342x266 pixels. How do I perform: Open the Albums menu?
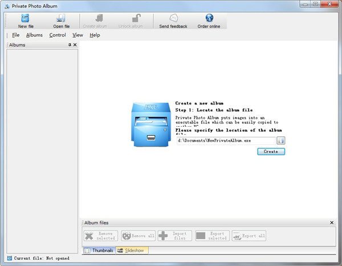[x=34, y=35]
